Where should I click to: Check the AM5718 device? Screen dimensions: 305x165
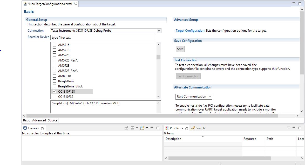55,50
